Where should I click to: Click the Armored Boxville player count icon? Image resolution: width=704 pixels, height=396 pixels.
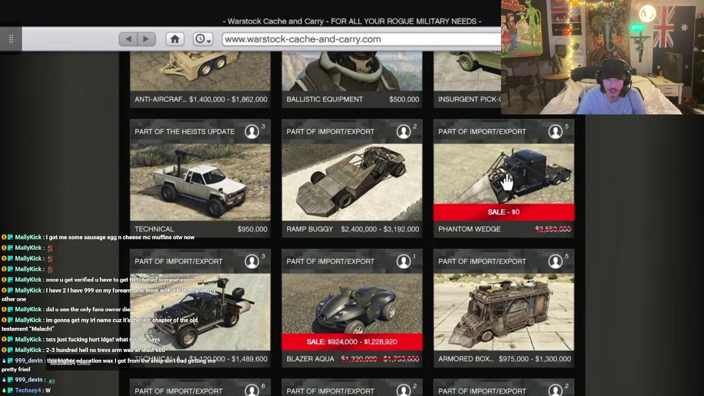click(x=555, y=261)
